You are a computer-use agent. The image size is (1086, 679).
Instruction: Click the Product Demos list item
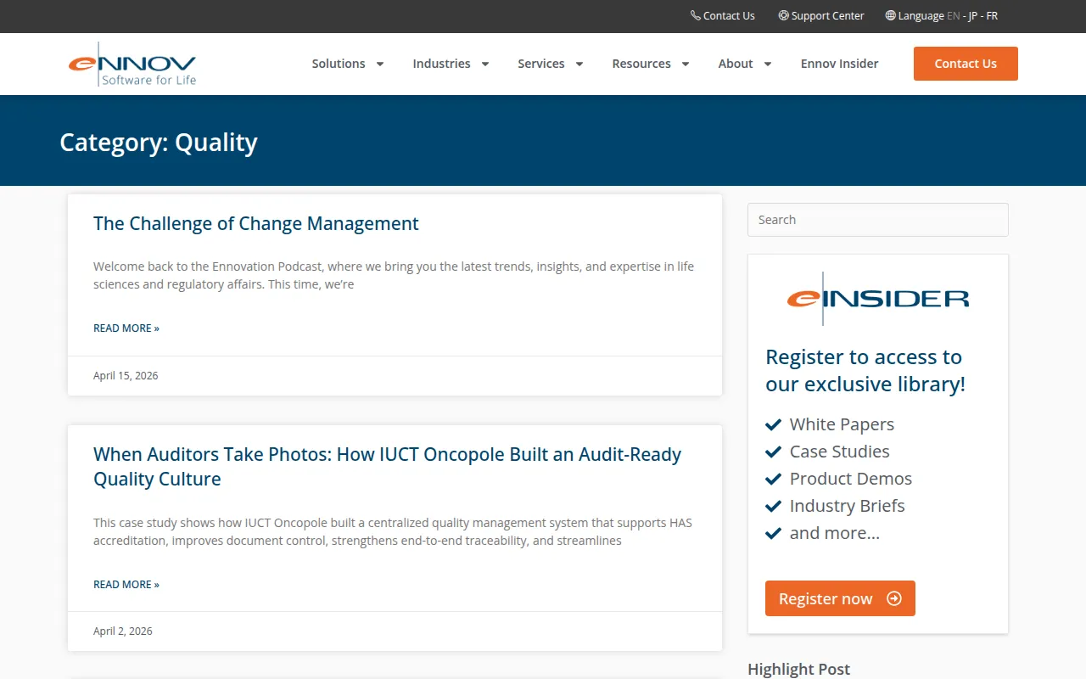pyautogui.click(x=851, y=479)
